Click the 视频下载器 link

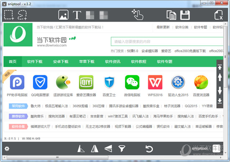point(123,127)
